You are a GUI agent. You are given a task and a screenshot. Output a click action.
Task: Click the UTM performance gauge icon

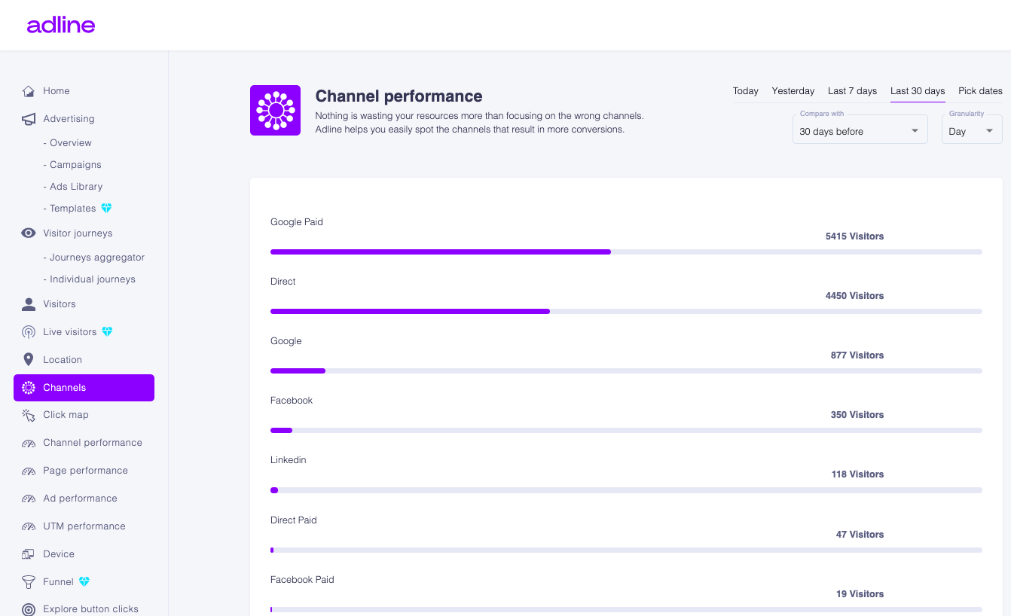tap(29, 526)
